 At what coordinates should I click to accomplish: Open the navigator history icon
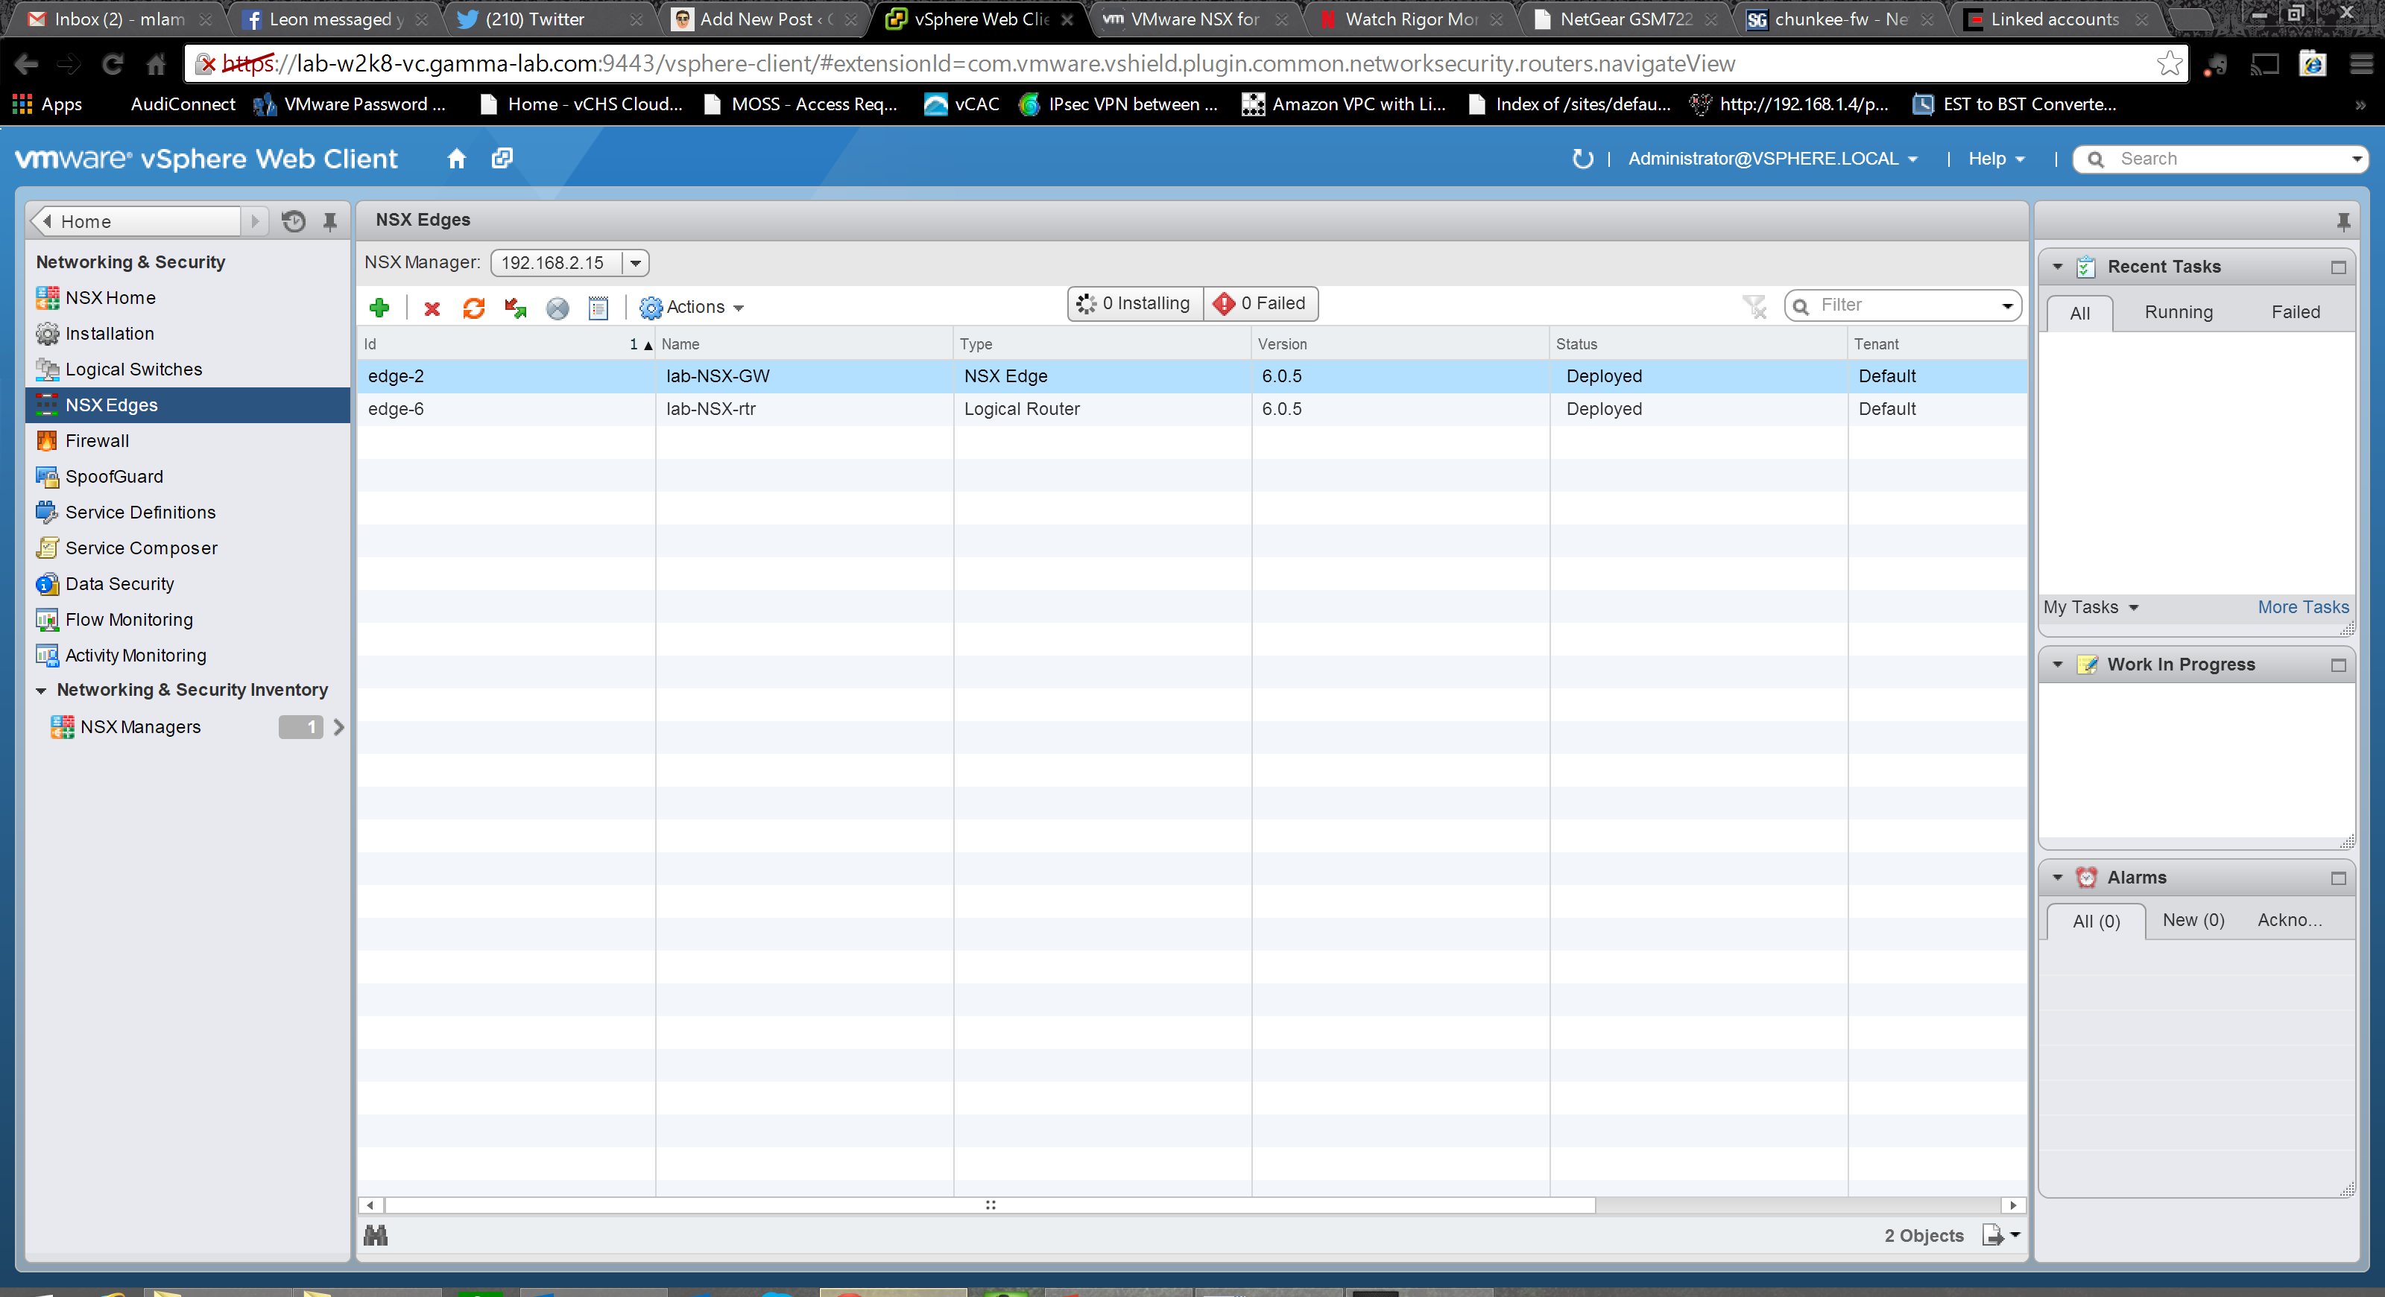(294, 221)
